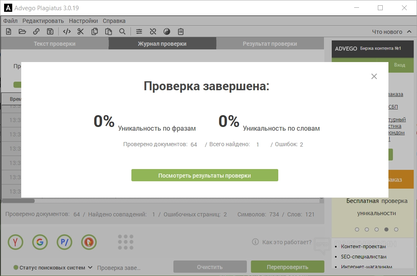
Task: Switch to Результат проверки tab
Action: point(270,44)
